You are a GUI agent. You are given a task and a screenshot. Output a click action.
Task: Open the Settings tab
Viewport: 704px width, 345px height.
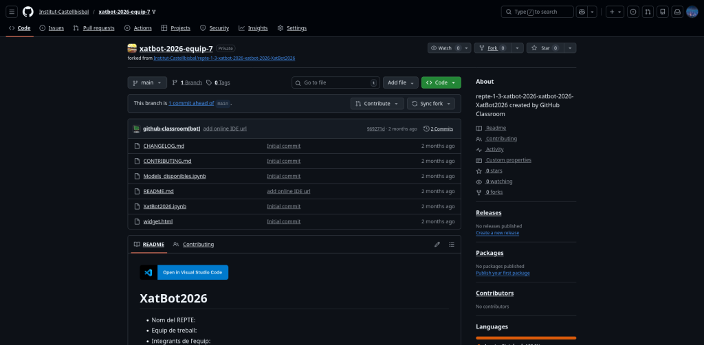tap(292, 28)
